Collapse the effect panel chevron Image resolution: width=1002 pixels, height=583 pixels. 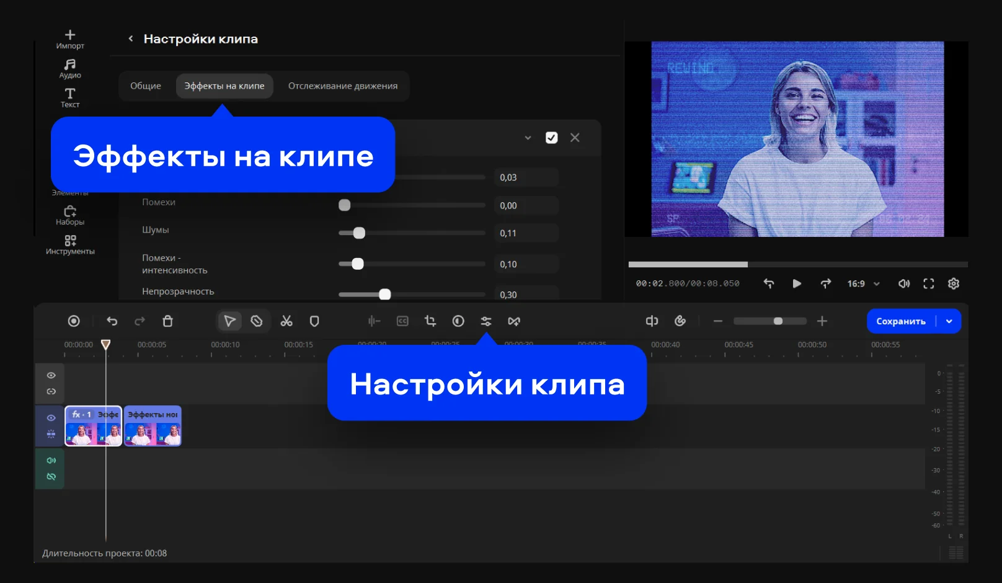click(528, 138)
